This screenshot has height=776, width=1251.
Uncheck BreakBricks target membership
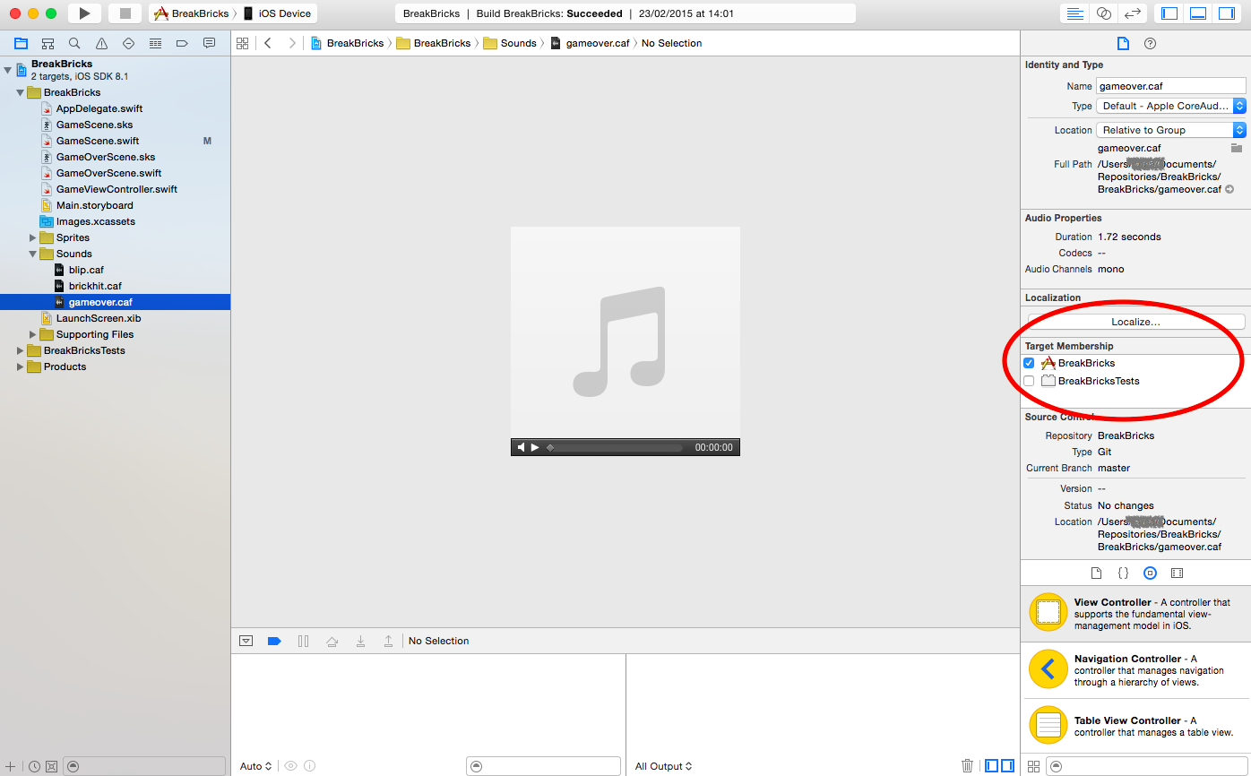pos(1029,363)
